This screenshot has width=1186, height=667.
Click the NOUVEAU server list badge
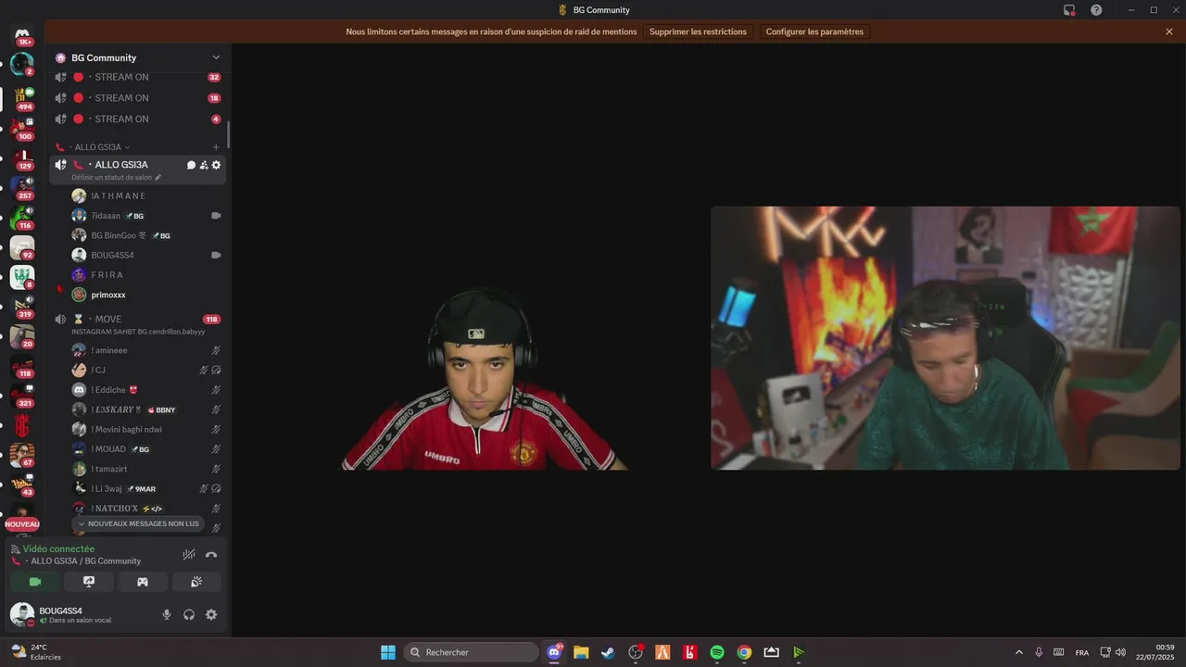pyautogui.click(x=22, y=524)
